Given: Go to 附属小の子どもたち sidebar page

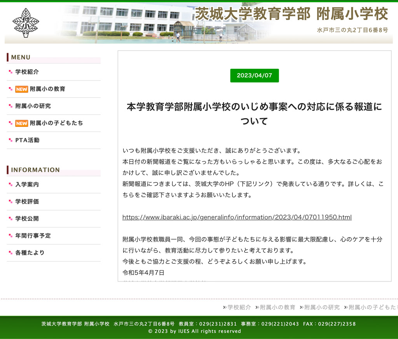Looking at the screenshot, I should pyautogui.click(x=56, y=123).
